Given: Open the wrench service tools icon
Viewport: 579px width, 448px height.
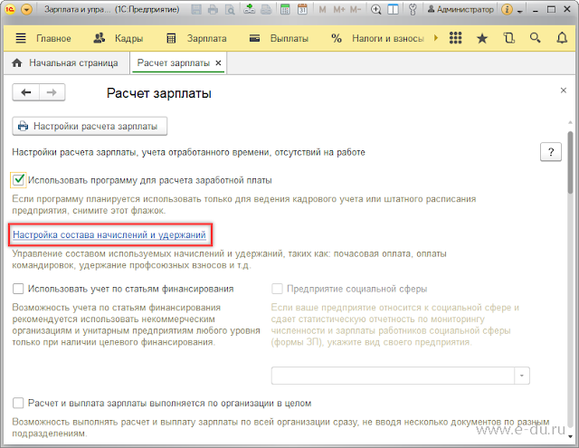Looking at the screenshot, I should (413, 10).
